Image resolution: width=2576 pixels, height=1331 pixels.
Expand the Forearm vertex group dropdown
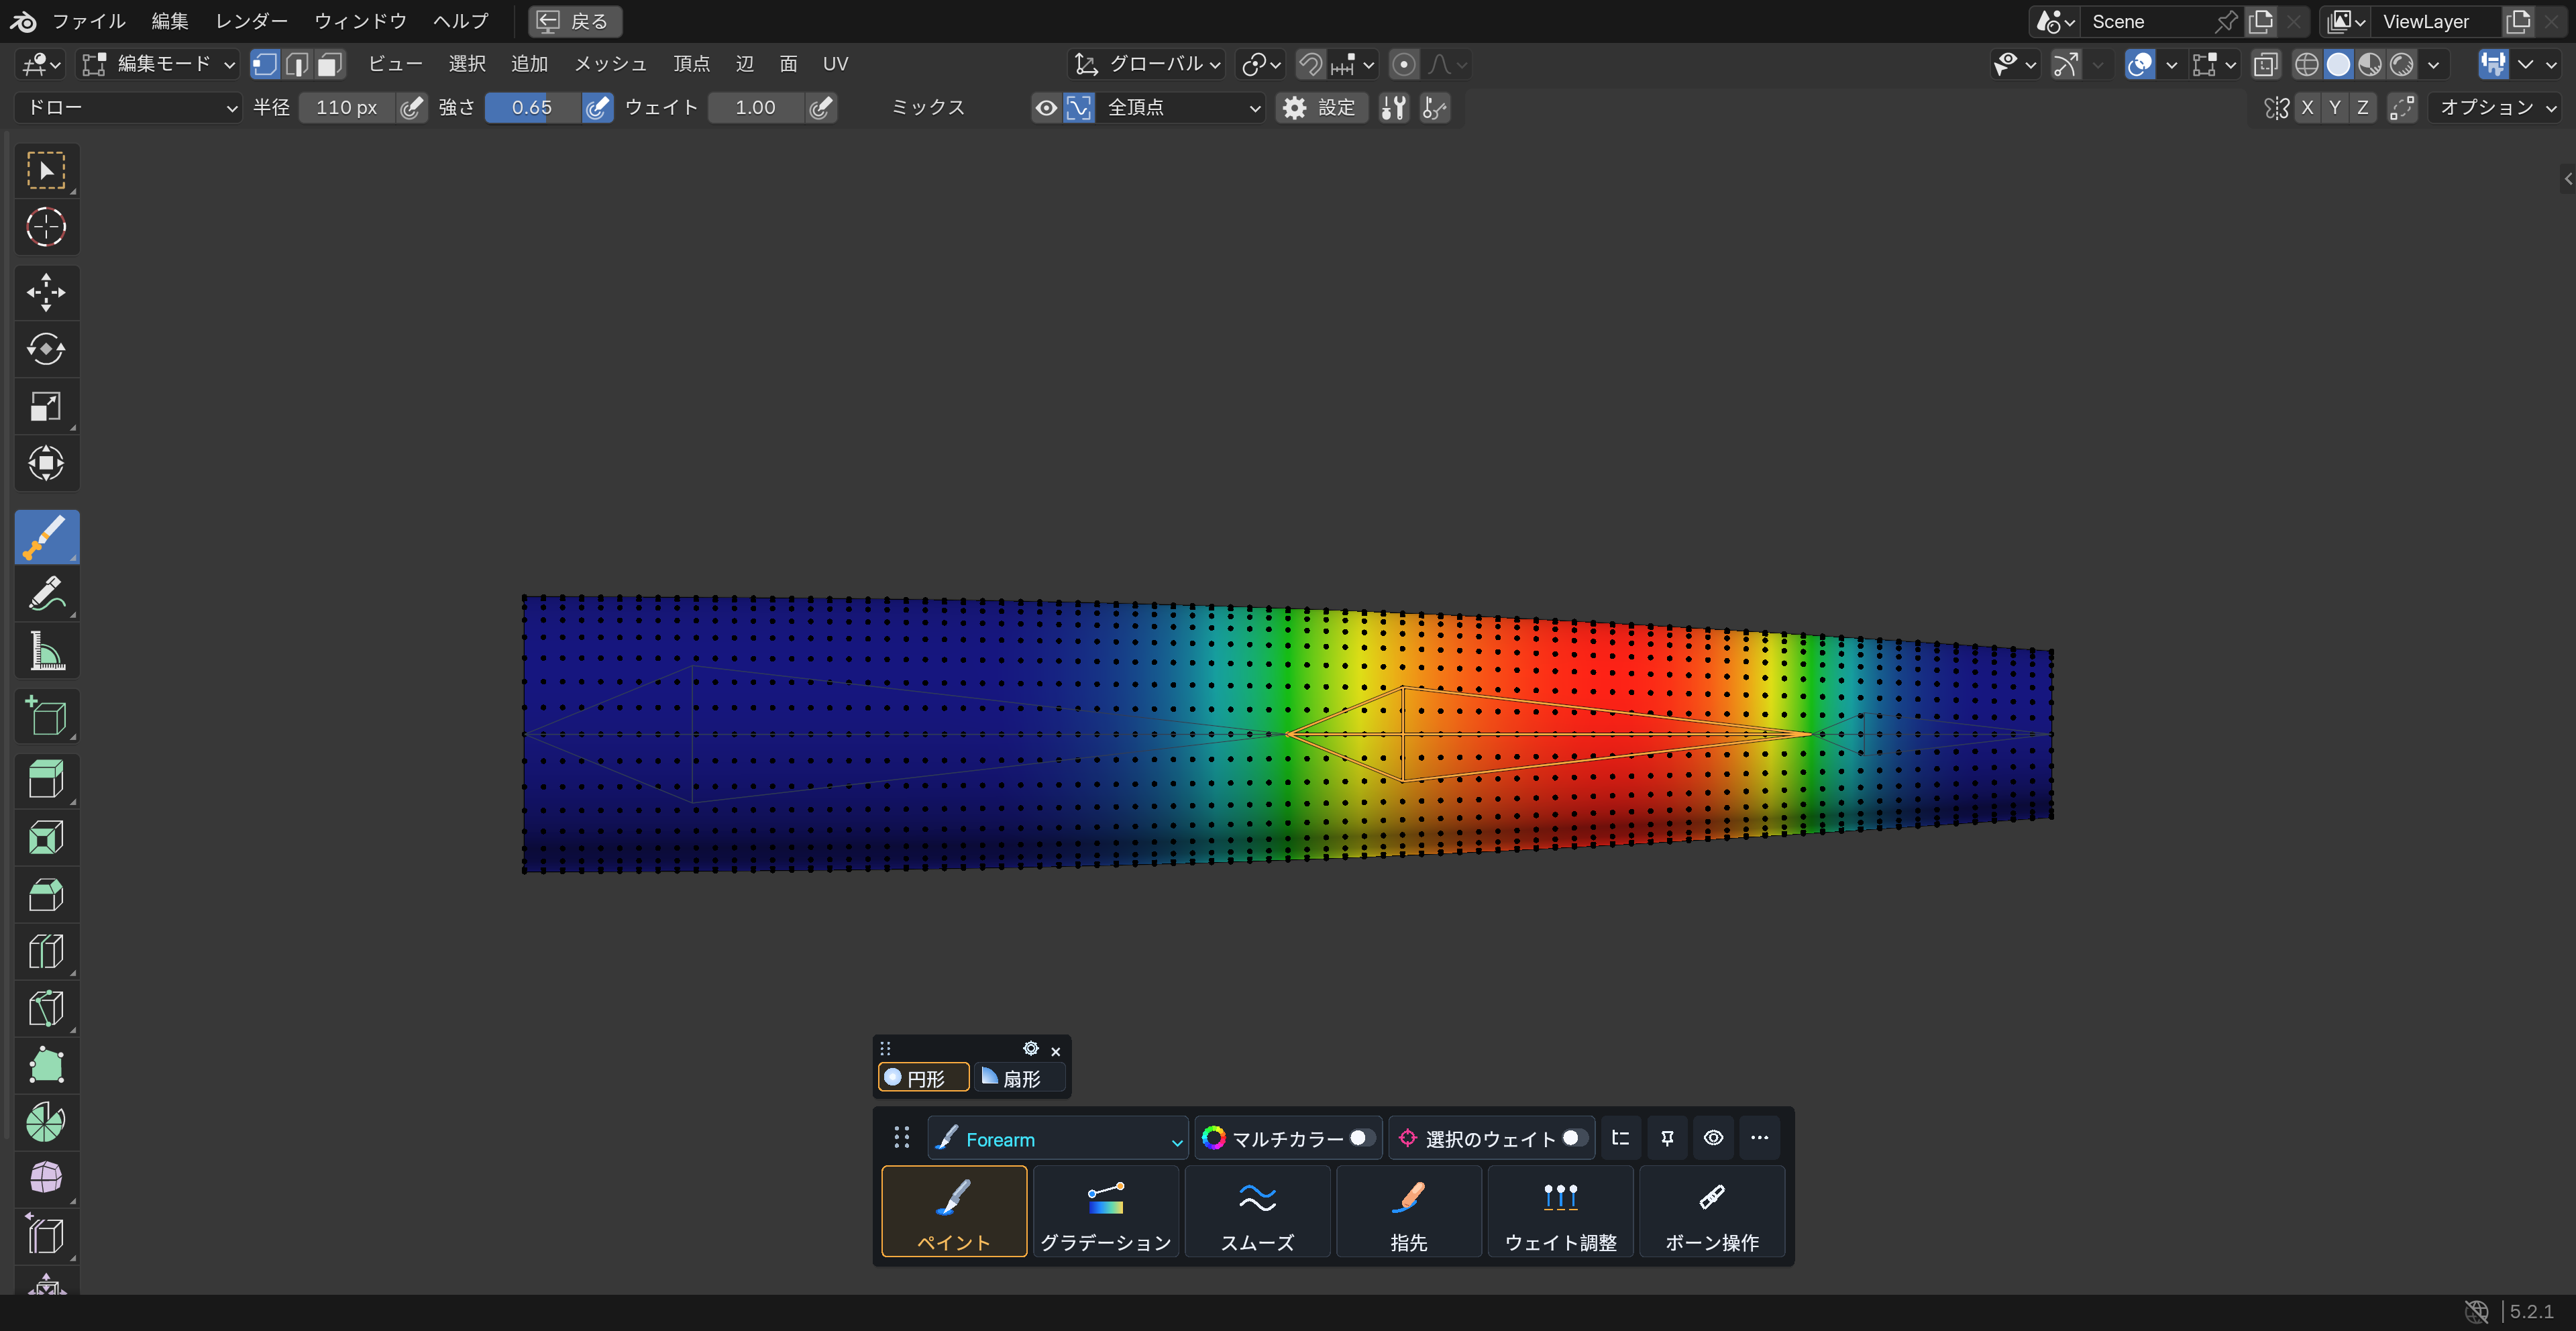coord(1058,1139)
